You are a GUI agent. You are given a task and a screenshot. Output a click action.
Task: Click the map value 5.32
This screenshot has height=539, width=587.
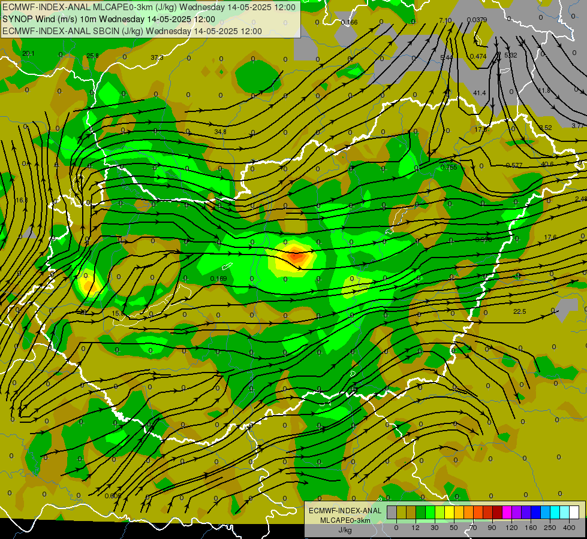(x=511, y=55)
